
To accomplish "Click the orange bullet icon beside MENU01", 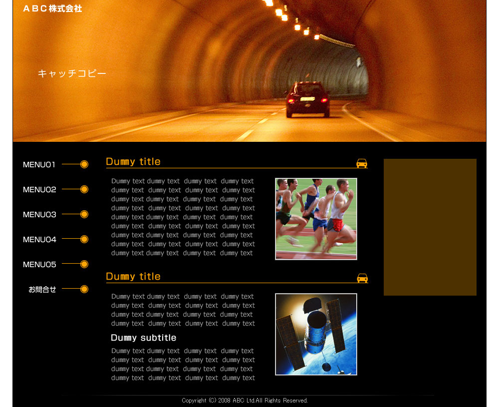I will 84,164.
